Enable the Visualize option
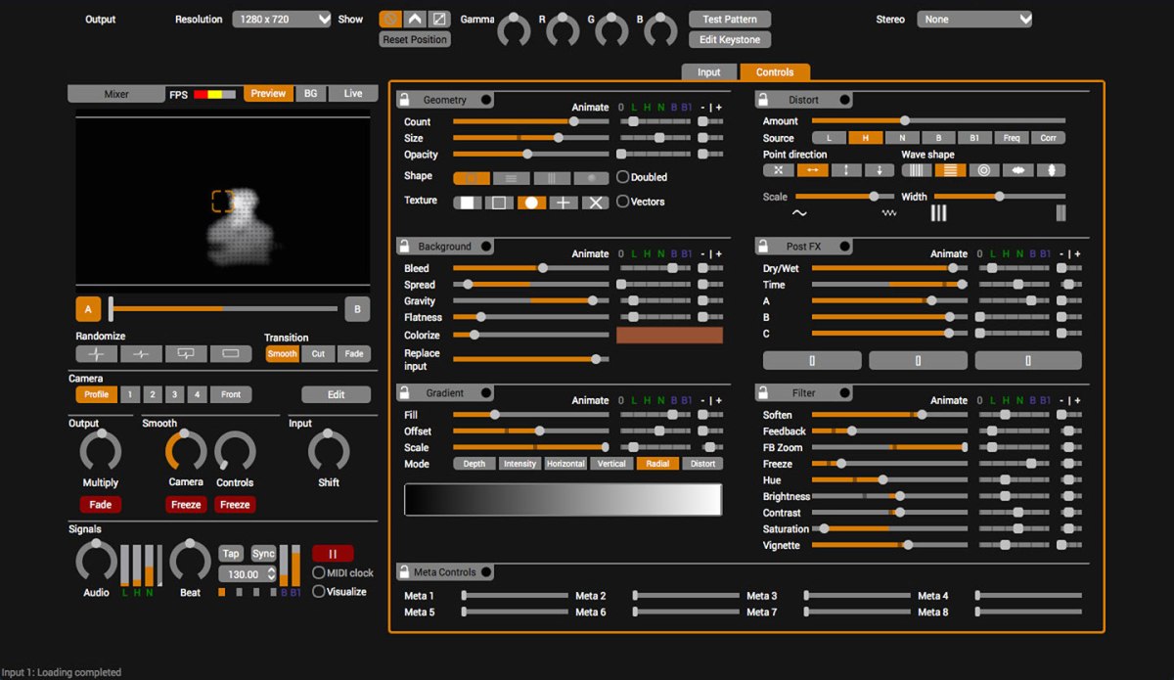This screenshot has height=680, width=1174. click(319, 591)
